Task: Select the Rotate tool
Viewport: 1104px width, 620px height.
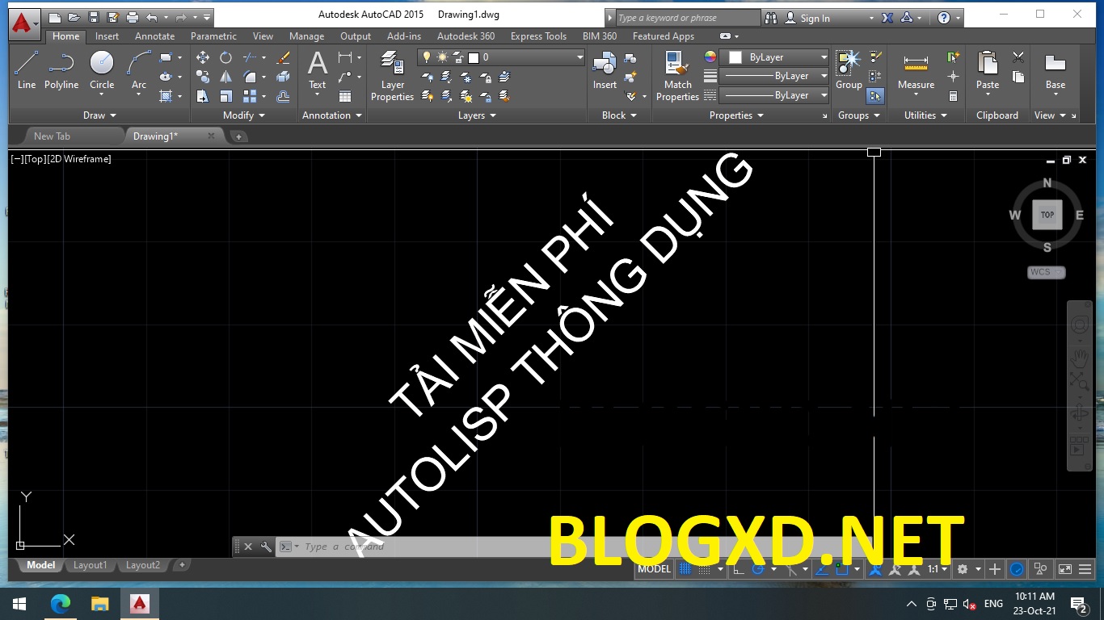Action: point(225,57)
